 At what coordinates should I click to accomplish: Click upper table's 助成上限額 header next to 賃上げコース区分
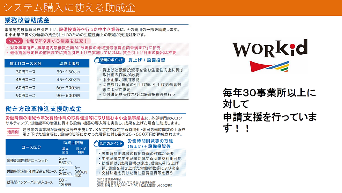pyautogui.click(x=69, y=64)
